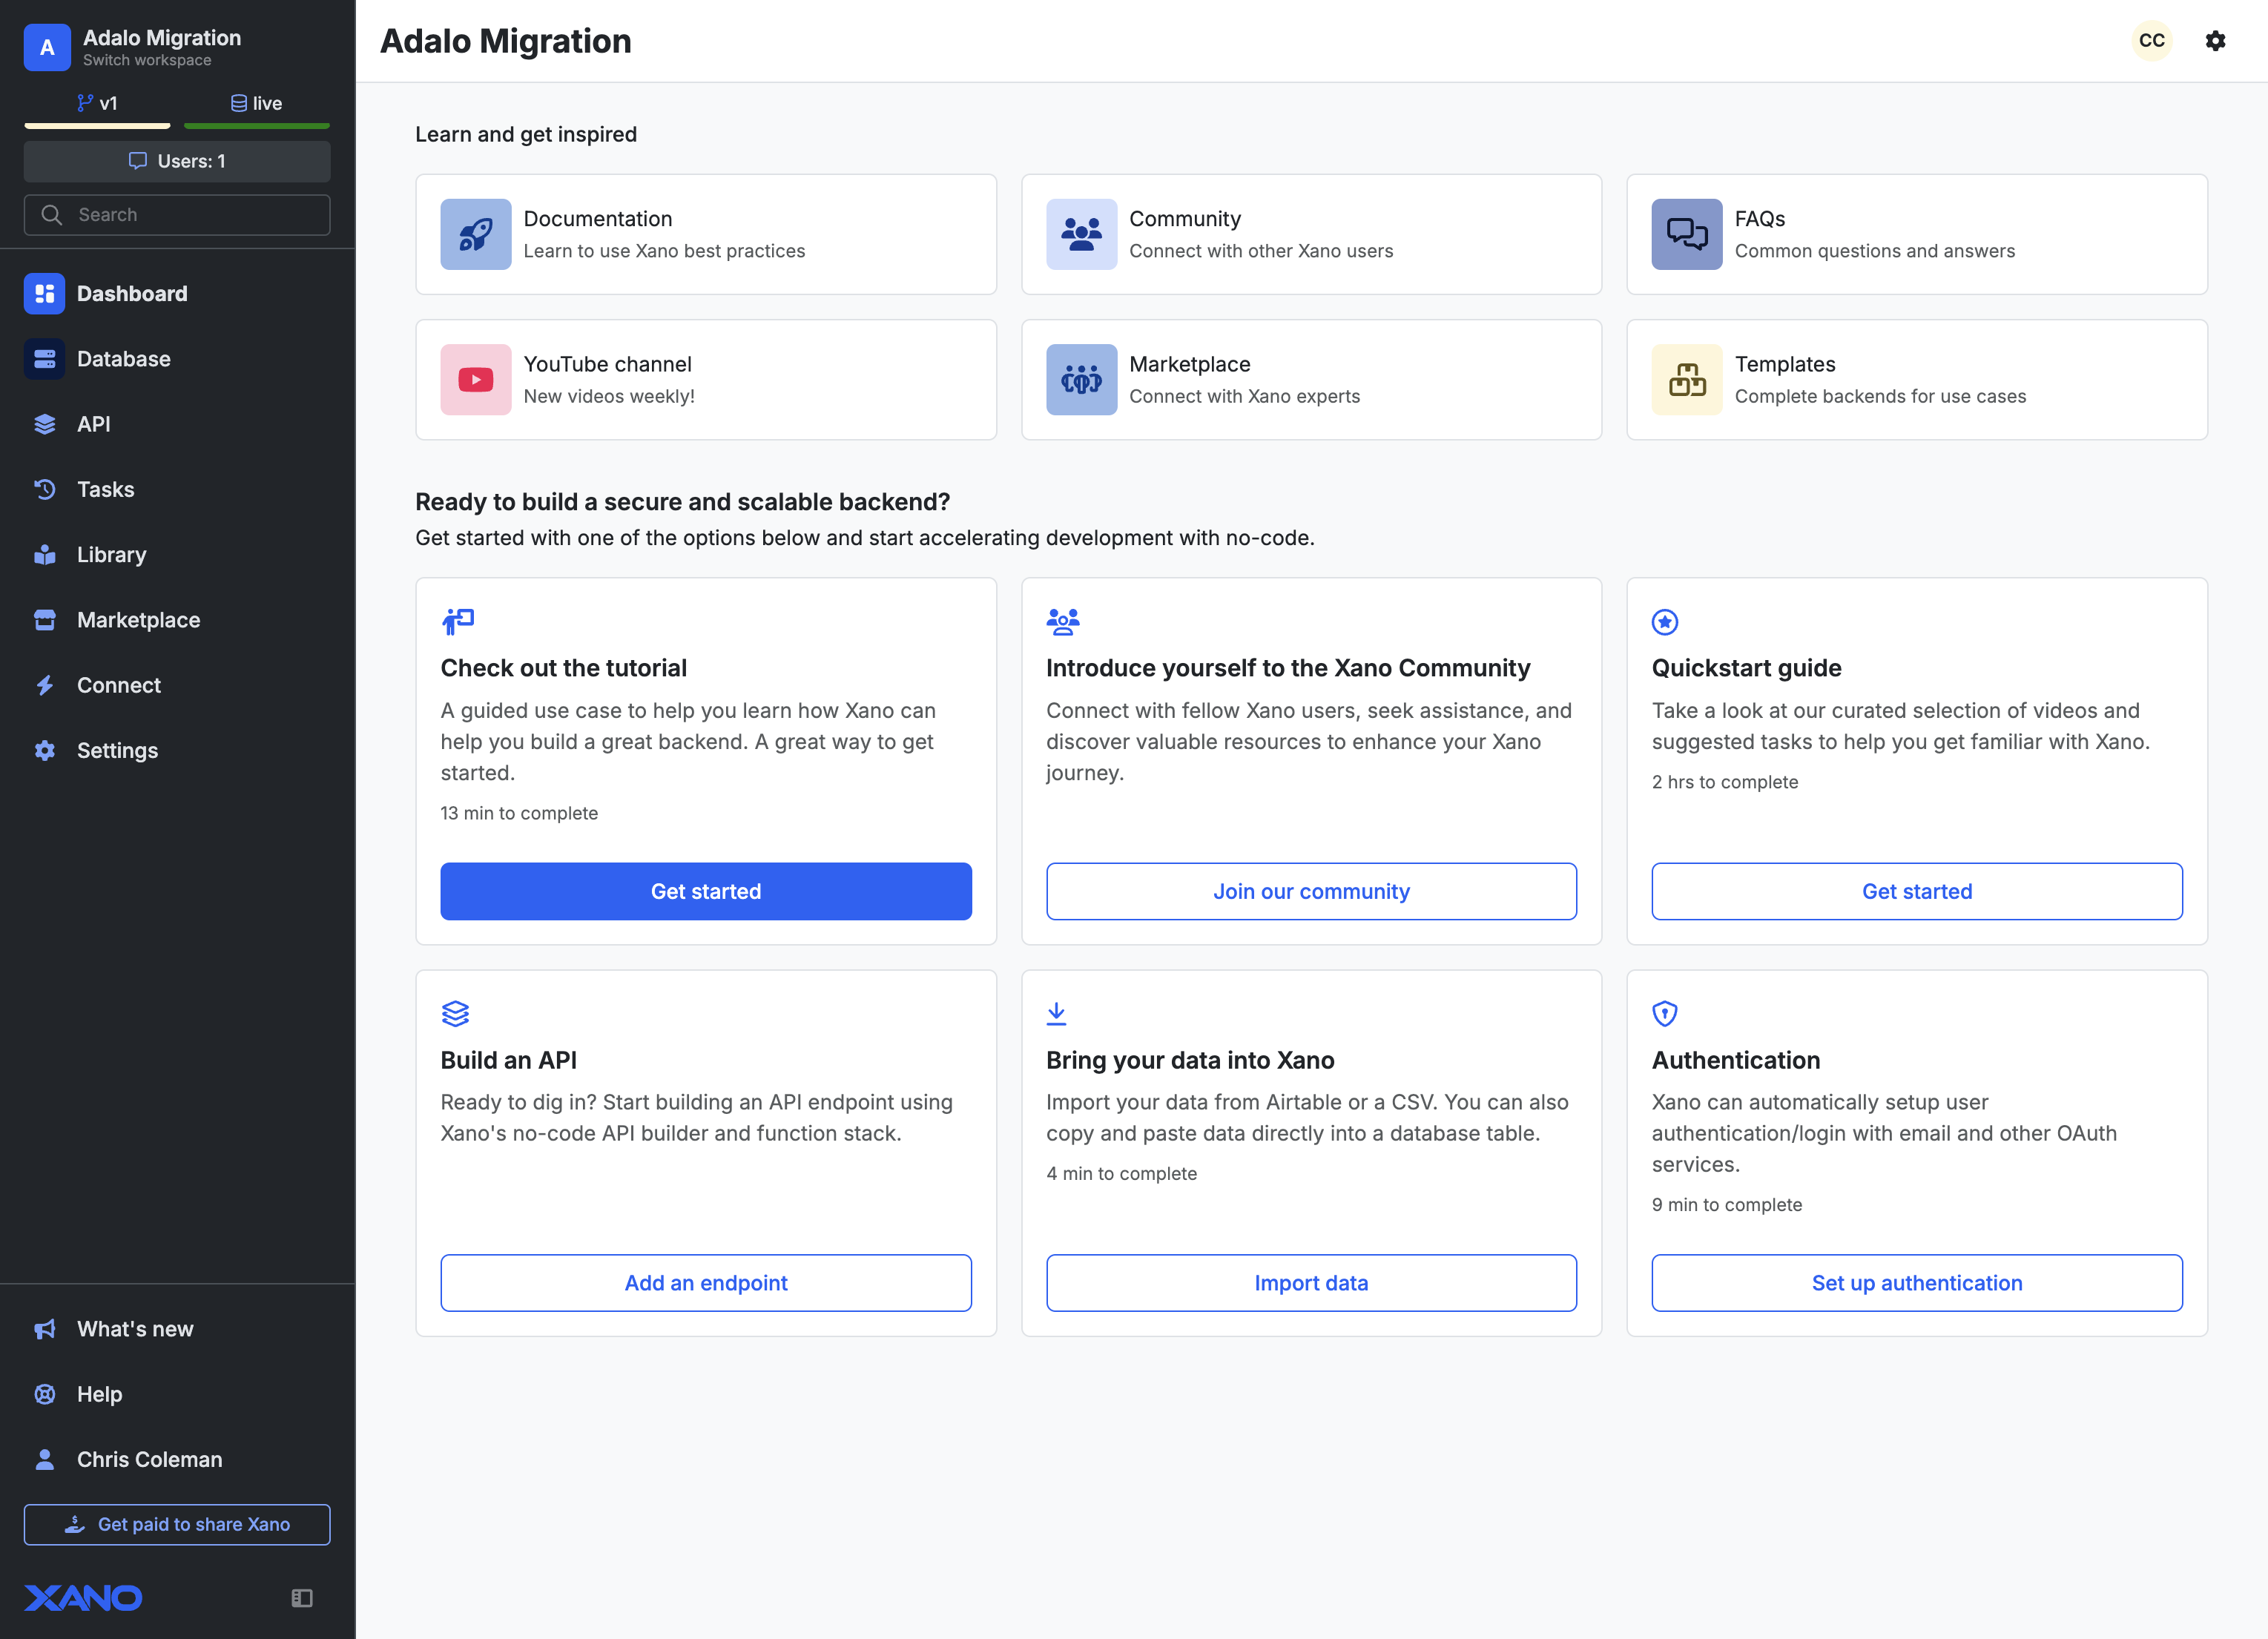Open the Switch workspace selector
This screenshot has width=2268, height=1639.
147,60
